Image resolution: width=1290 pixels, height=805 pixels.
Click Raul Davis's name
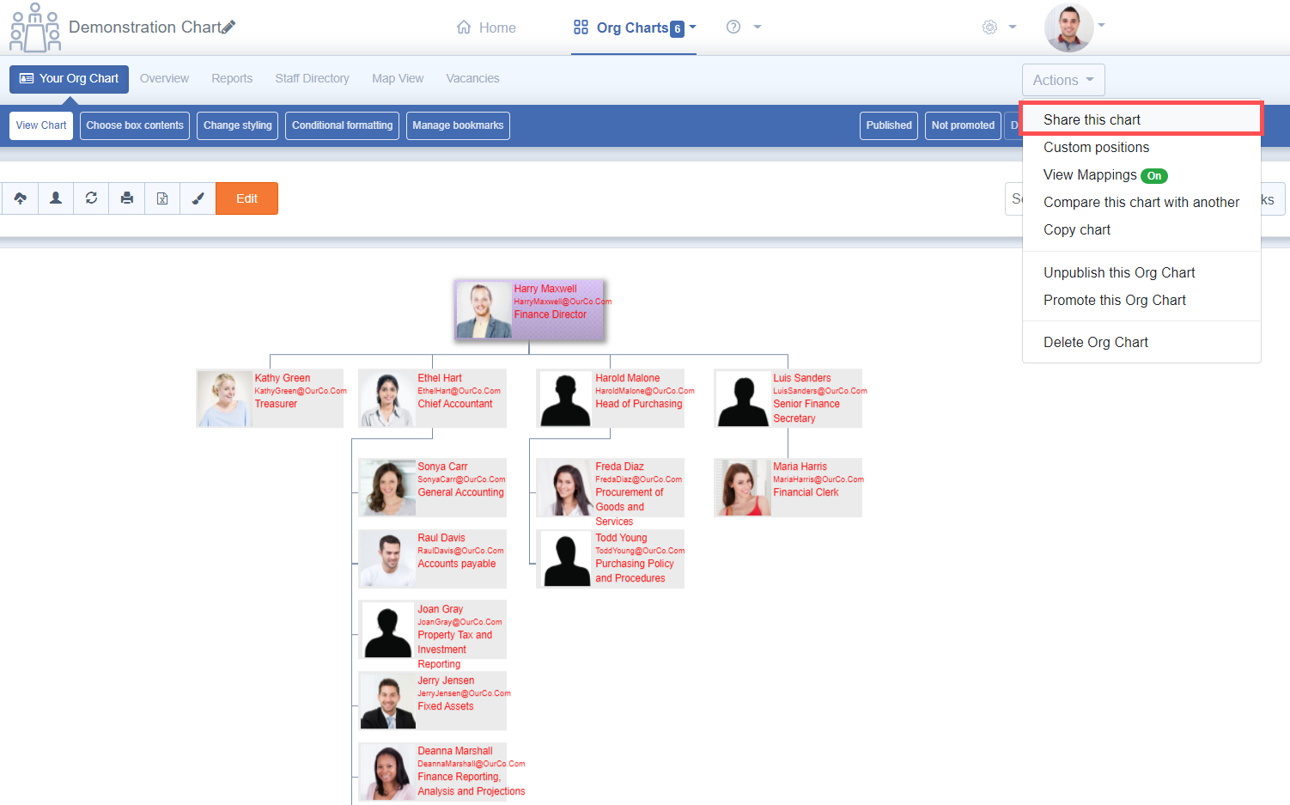[x=441, y=538]
